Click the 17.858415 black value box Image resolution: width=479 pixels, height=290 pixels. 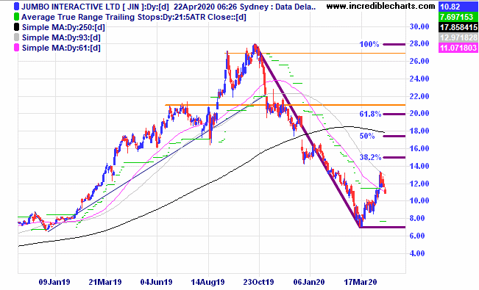pos(458,27)
